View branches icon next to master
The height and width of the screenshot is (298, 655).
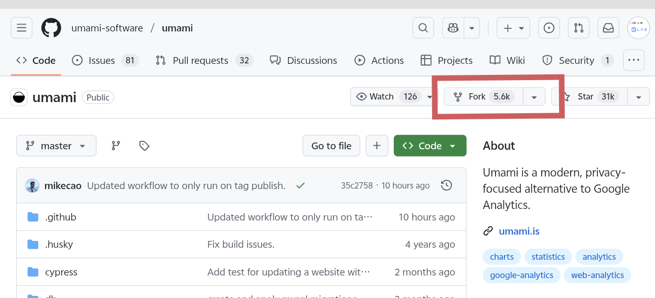pos(116,146)
